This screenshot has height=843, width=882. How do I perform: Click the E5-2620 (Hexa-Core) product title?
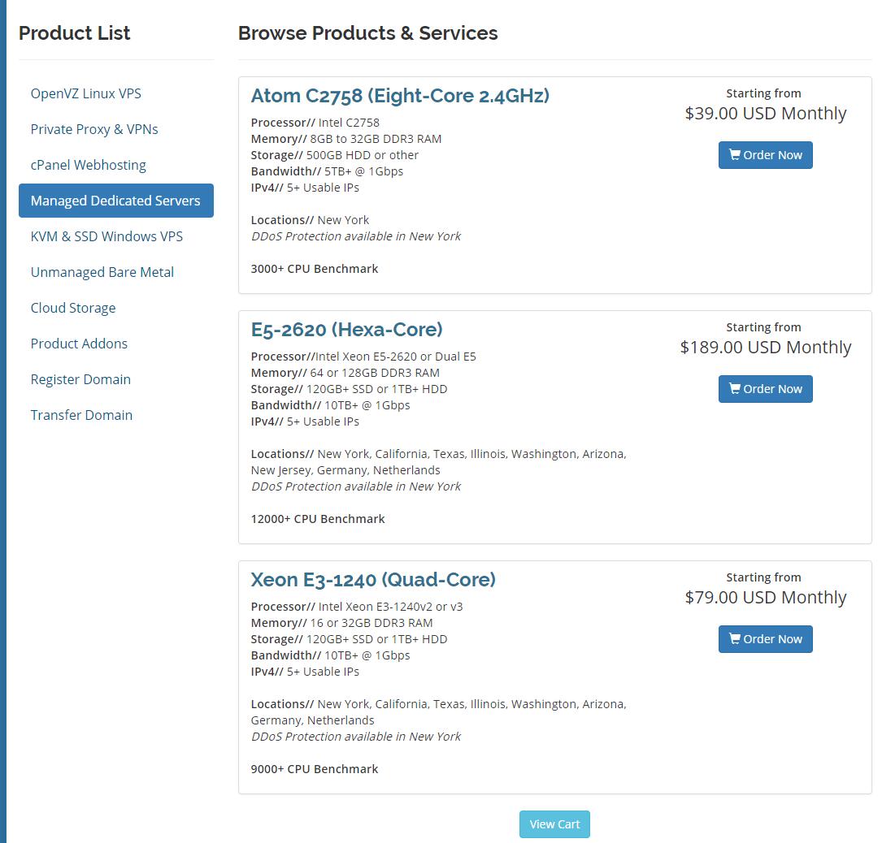346,330
